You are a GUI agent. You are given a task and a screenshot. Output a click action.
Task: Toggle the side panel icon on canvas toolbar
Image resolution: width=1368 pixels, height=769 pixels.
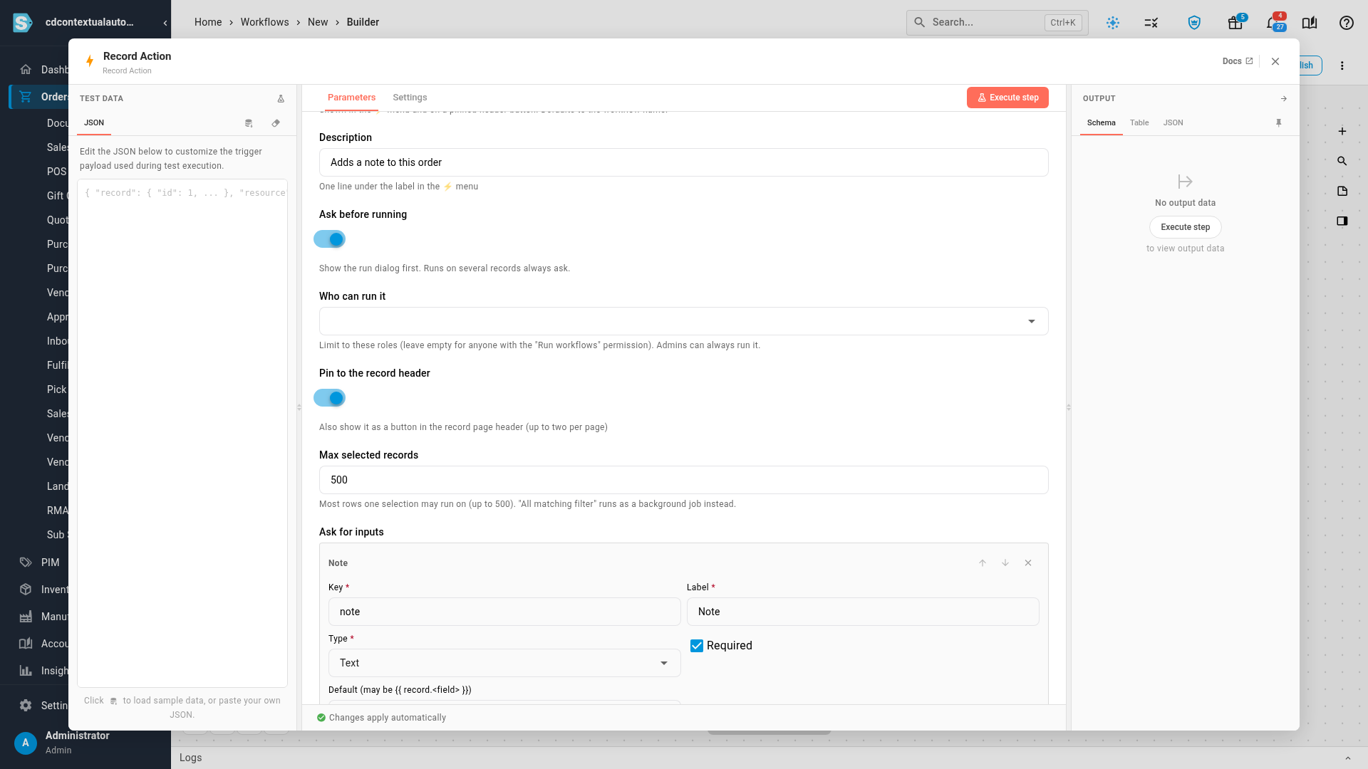[1342, 221]
